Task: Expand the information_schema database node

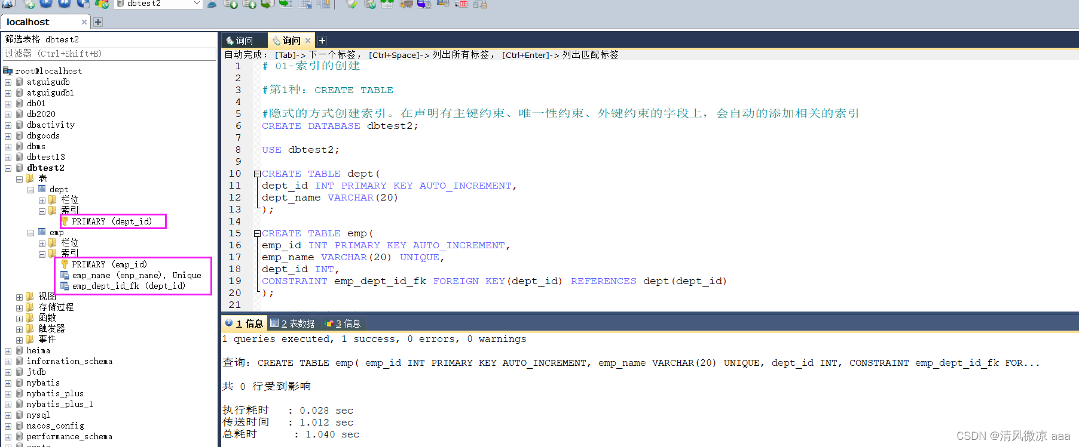Action: click(8, 362)
